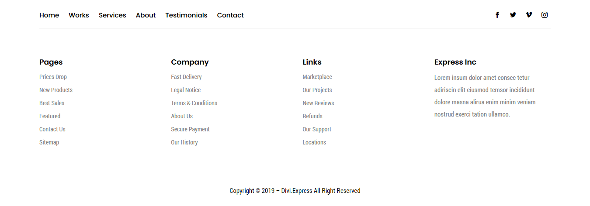Select Works in the top menu
This screenshot has width=590, height=206.
pyautogui.click(x=79, y=15)
